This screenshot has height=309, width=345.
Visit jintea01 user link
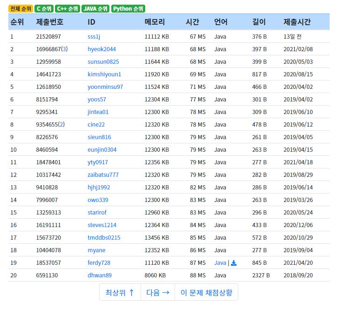coord(98,112)
